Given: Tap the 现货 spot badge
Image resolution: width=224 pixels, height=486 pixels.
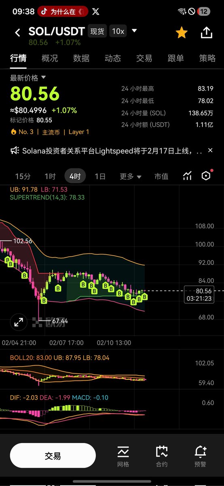Looking at the screenshot, I should [x=97, y=31].
